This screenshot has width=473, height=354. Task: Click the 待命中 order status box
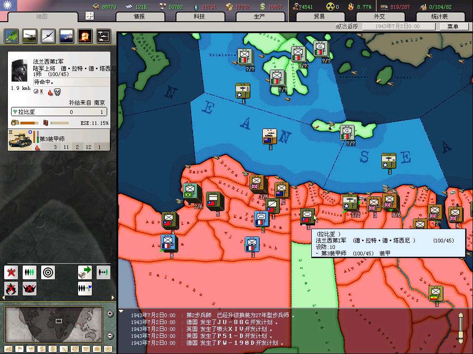point(72,82)
